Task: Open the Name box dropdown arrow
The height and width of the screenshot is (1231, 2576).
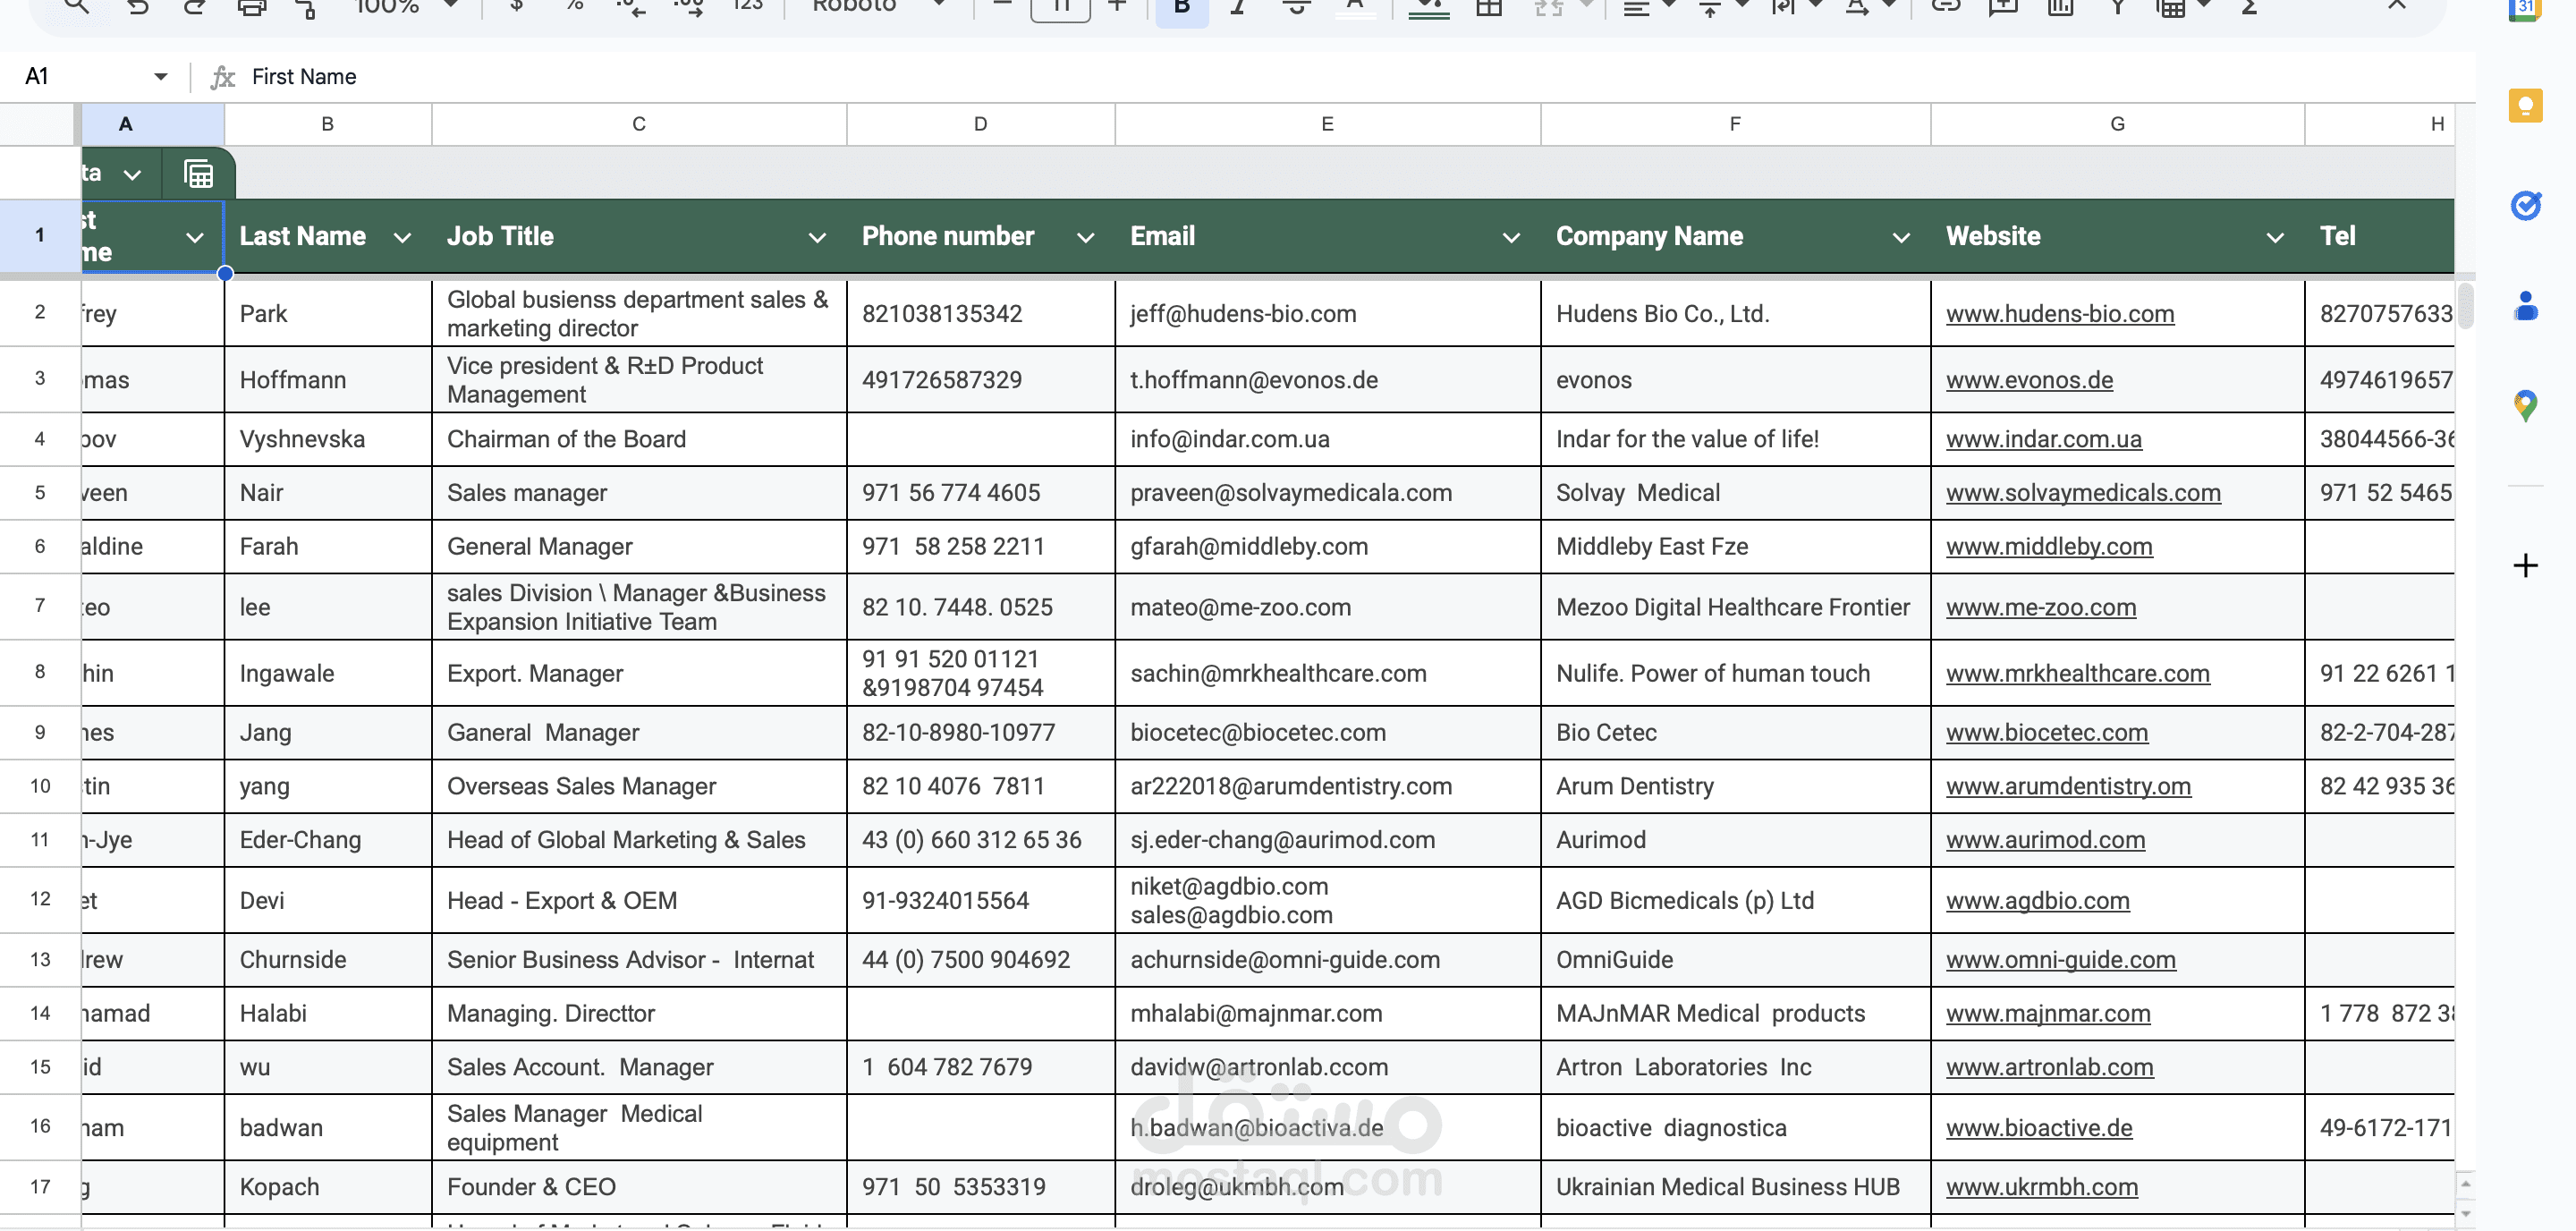Action: tap(160, 77)
